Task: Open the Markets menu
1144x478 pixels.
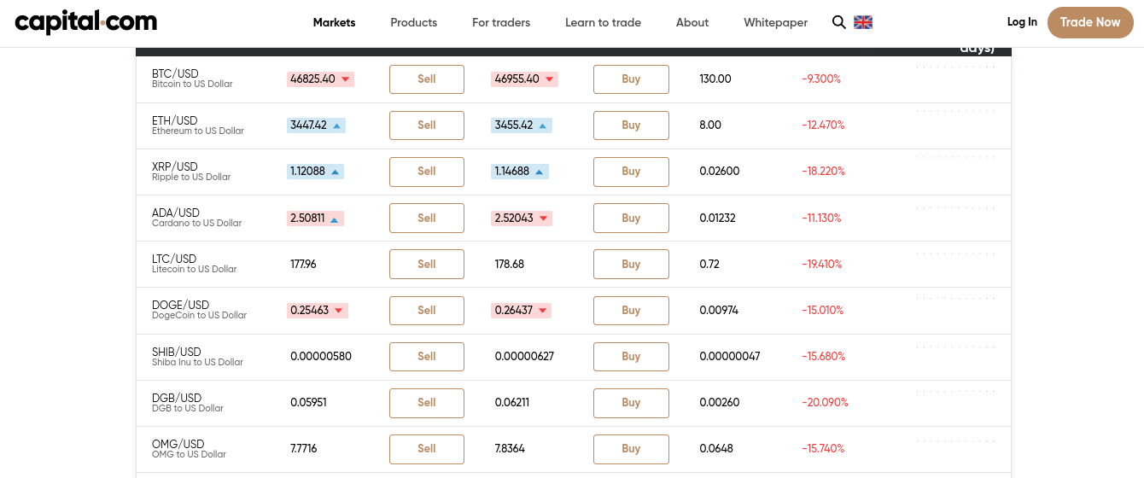Action: click(x=334, y=22)
